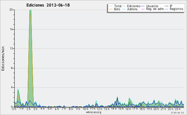Click the blue line swatch beside Usuarios
The image size is (187, 115).
pos(143,6)
